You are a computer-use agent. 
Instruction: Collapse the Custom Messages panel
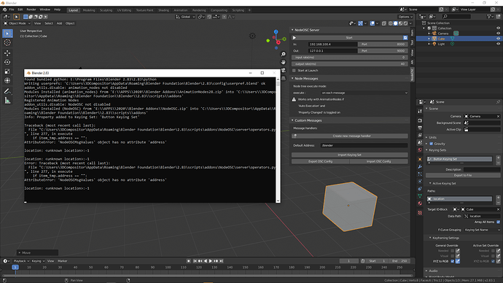click(x=292, y=120)
